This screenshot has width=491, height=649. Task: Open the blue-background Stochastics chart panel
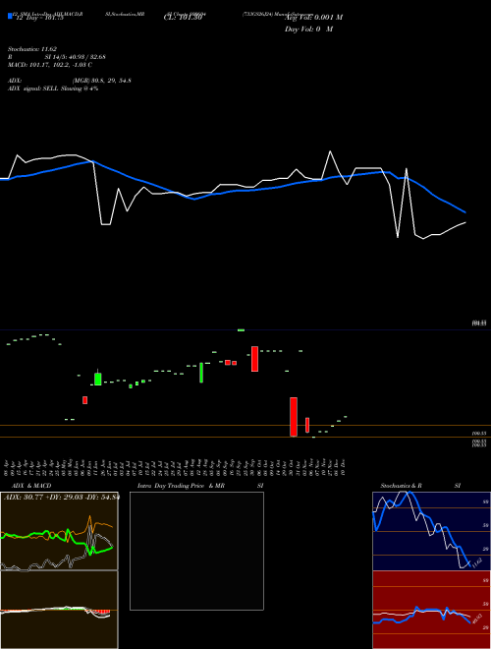[x=431, y=531]
